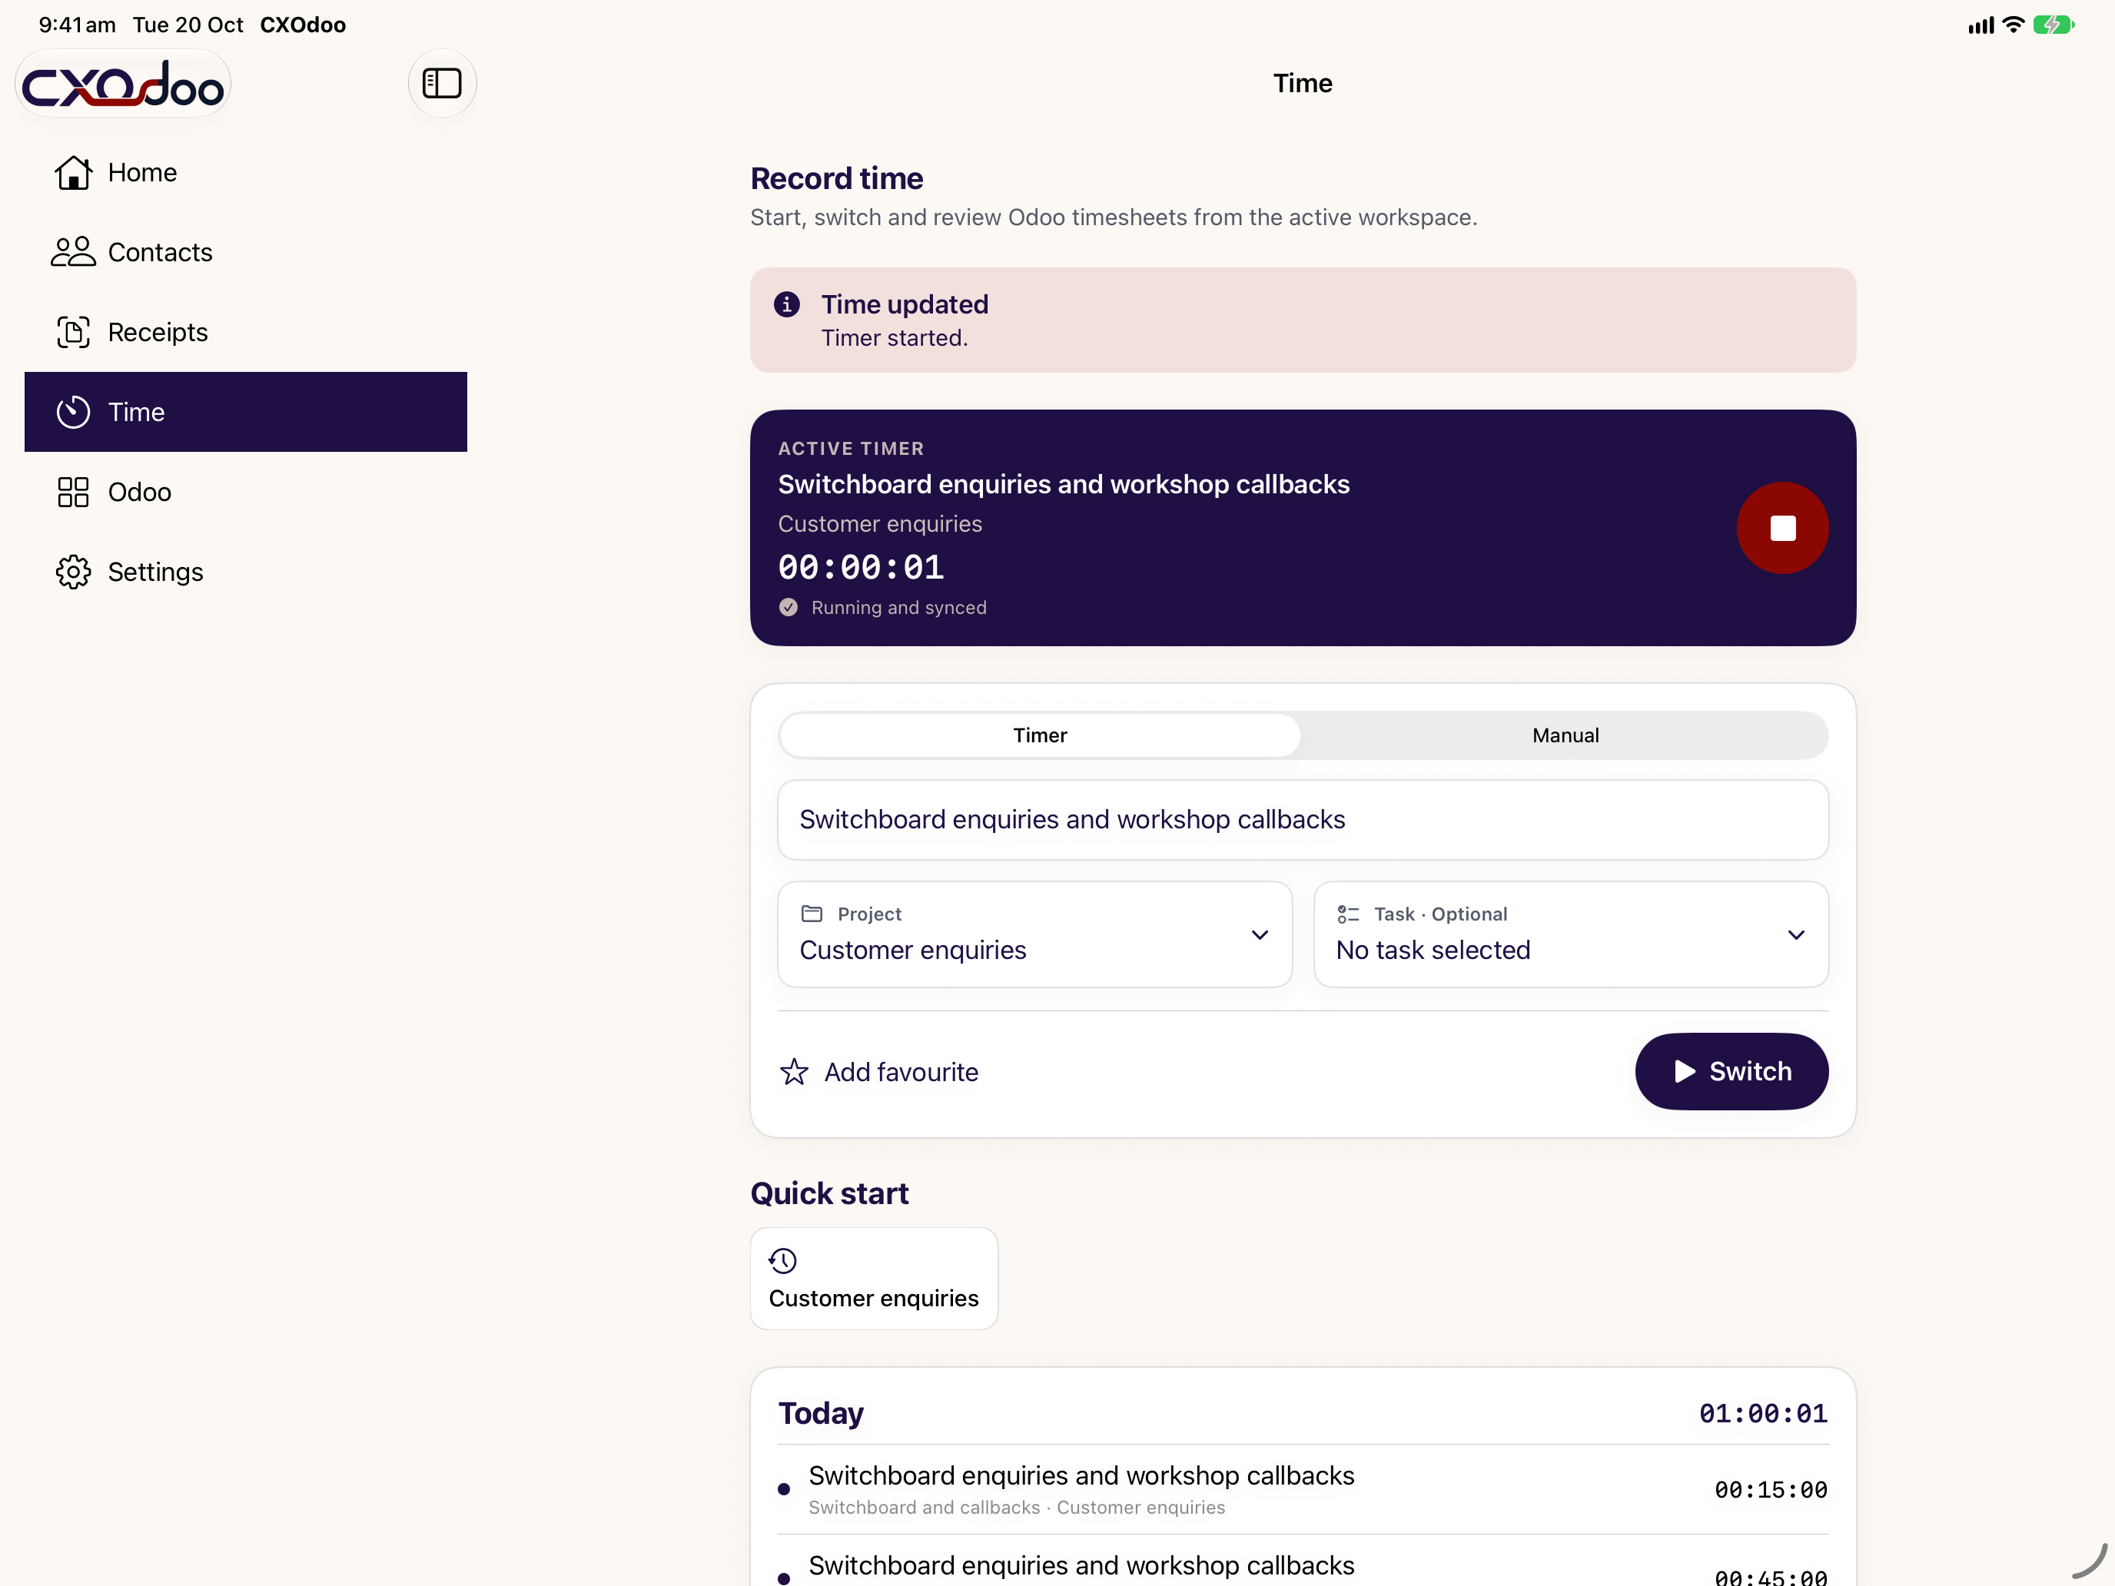Click the history clock icon in Quick start
2115x1586 pixels.
[782, 1260]
